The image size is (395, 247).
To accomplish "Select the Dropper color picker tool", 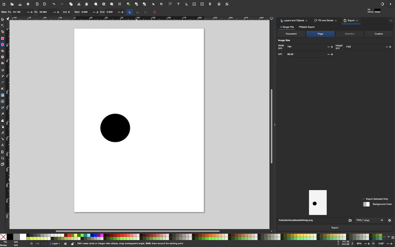I will coord(3,108).
